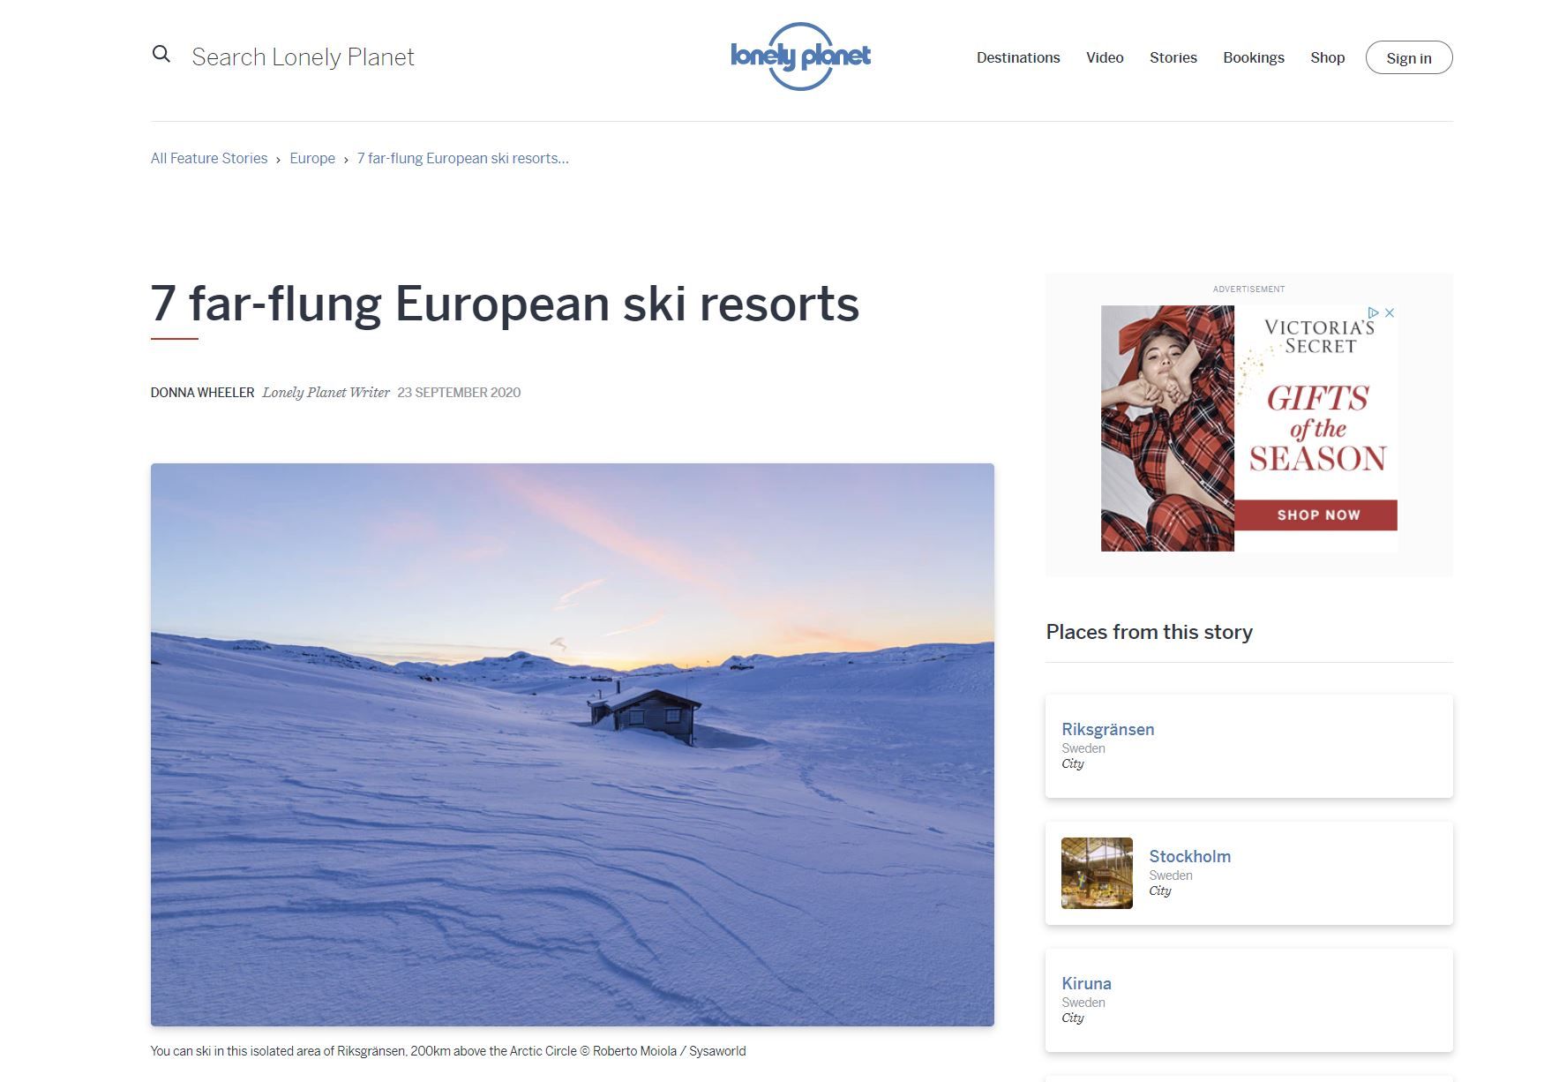Close the Victoria's Secret ad
The height and width of the screenshot is (1082, 1559).
pos(1390,312)
